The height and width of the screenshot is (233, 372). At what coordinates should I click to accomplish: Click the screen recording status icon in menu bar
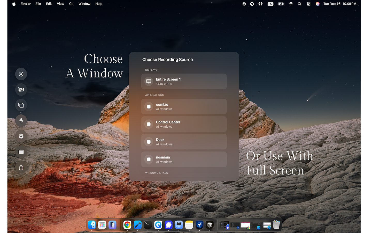tap(244, 4)
